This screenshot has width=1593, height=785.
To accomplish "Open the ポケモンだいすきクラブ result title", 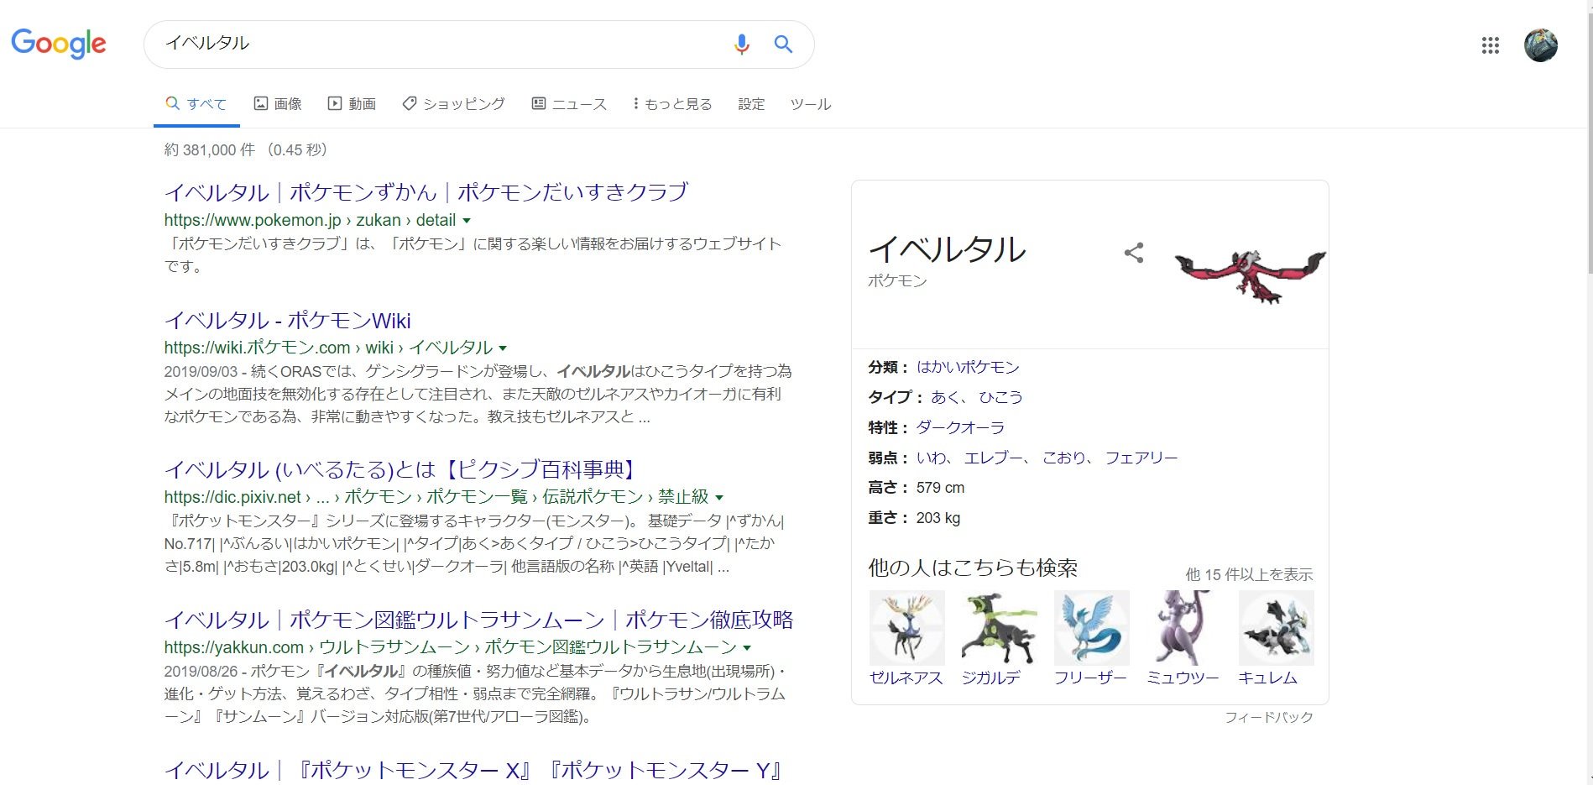I will pyautogui.click(x=426, y=192).
